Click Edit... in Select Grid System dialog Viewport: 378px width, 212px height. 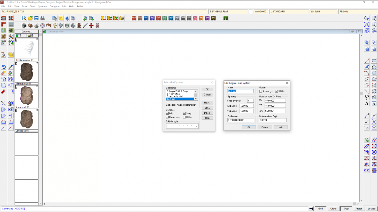(207, 108)
